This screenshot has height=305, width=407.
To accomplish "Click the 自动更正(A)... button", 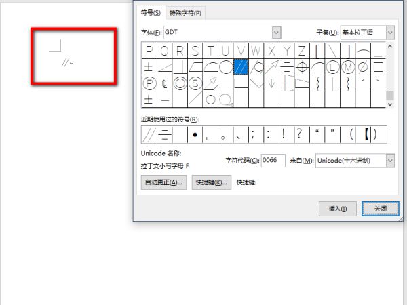I will click(x=163, y=182).
